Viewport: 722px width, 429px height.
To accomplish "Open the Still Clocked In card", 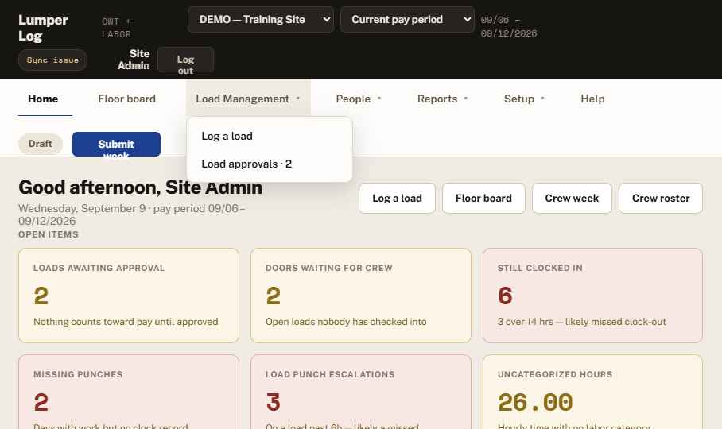I will pyautogui.click(x=592, y=296).
